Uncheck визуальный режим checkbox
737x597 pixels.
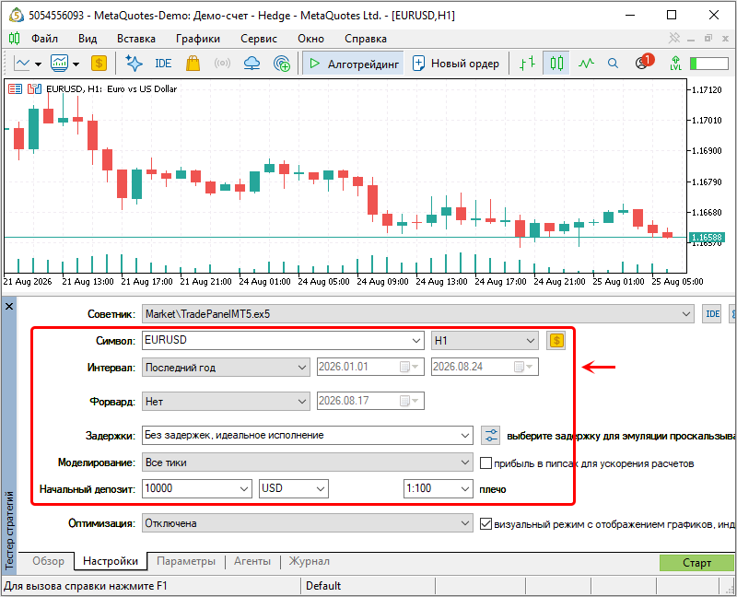(x=486, y=523)
